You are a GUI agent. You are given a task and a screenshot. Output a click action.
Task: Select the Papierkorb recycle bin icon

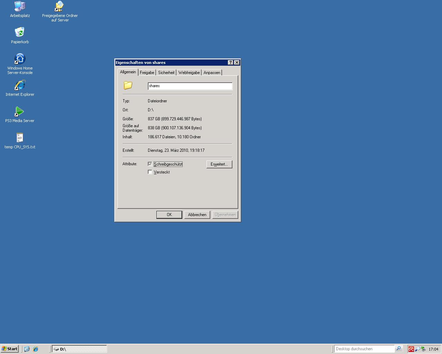coord(20,33)
